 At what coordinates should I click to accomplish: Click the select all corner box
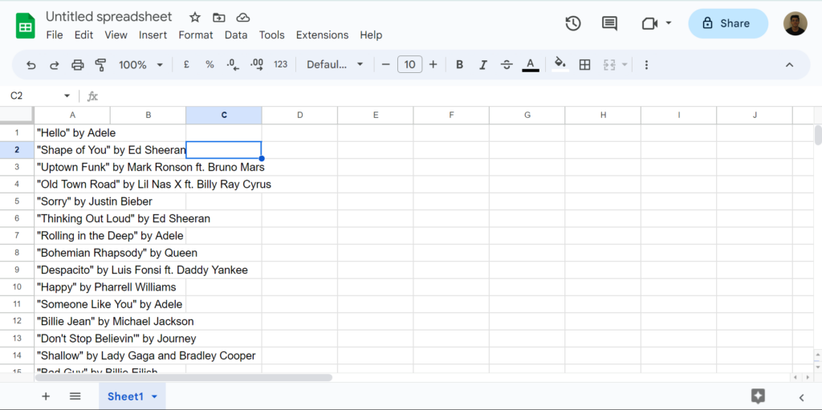tap(17, 115)
